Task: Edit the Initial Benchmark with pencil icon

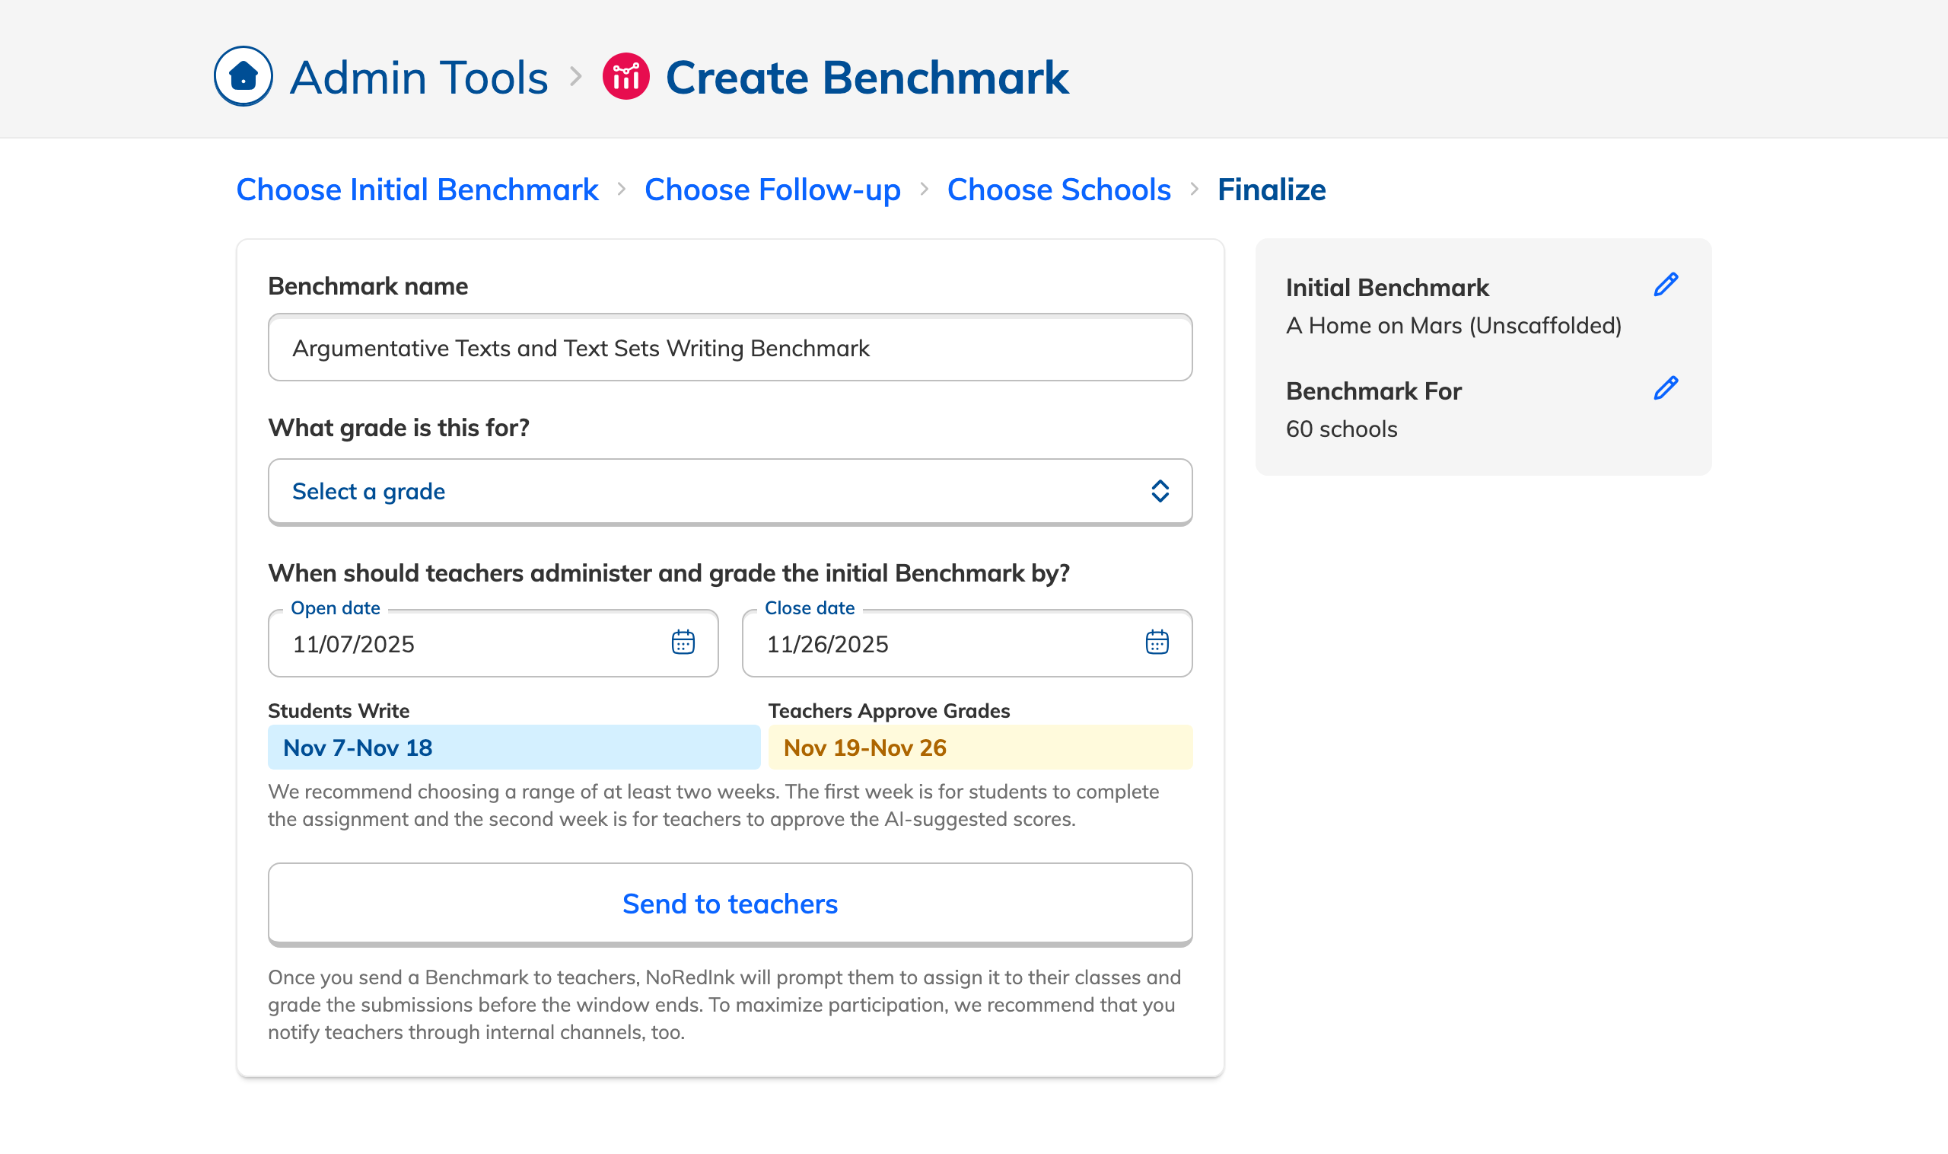Action: coord(1665,285)
